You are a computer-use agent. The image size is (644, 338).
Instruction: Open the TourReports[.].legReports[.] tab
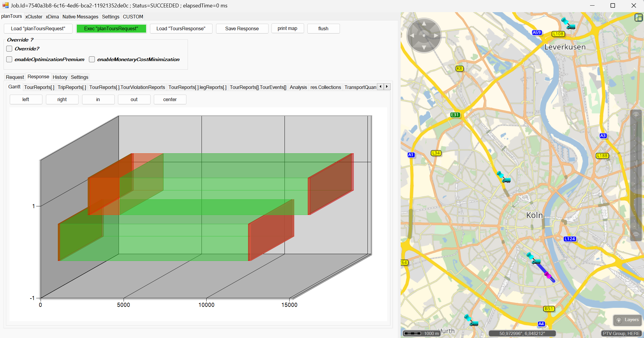[x=197, y=87]
